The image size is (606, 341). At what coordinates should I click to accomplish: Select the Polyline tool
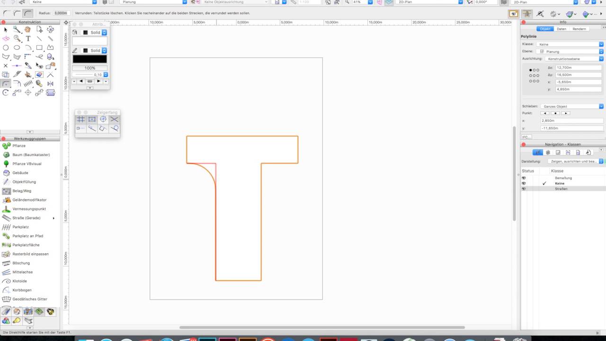click(x=50, y=47)
